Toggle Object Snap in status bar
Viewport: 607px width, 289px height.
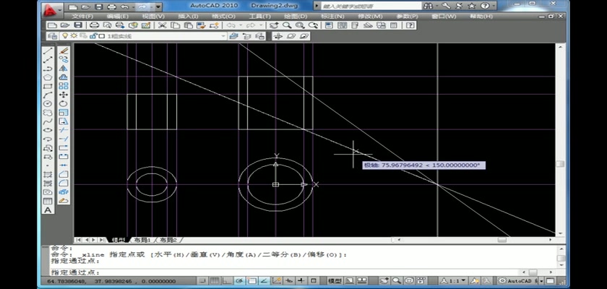252,281
